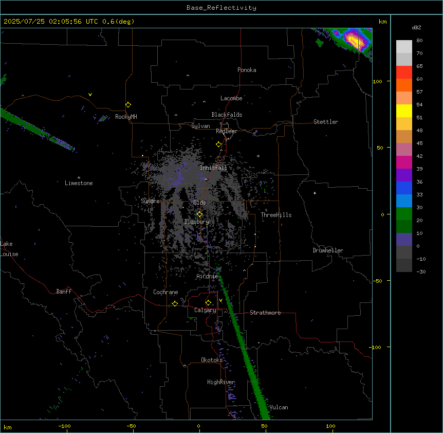Click the yellow diamond marker above the Calgary label
443x433 pixels.
coord(208,303)
